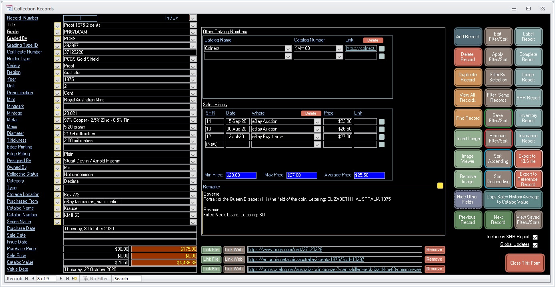
Task: Click Delete Record button
Action: point(467,57)
